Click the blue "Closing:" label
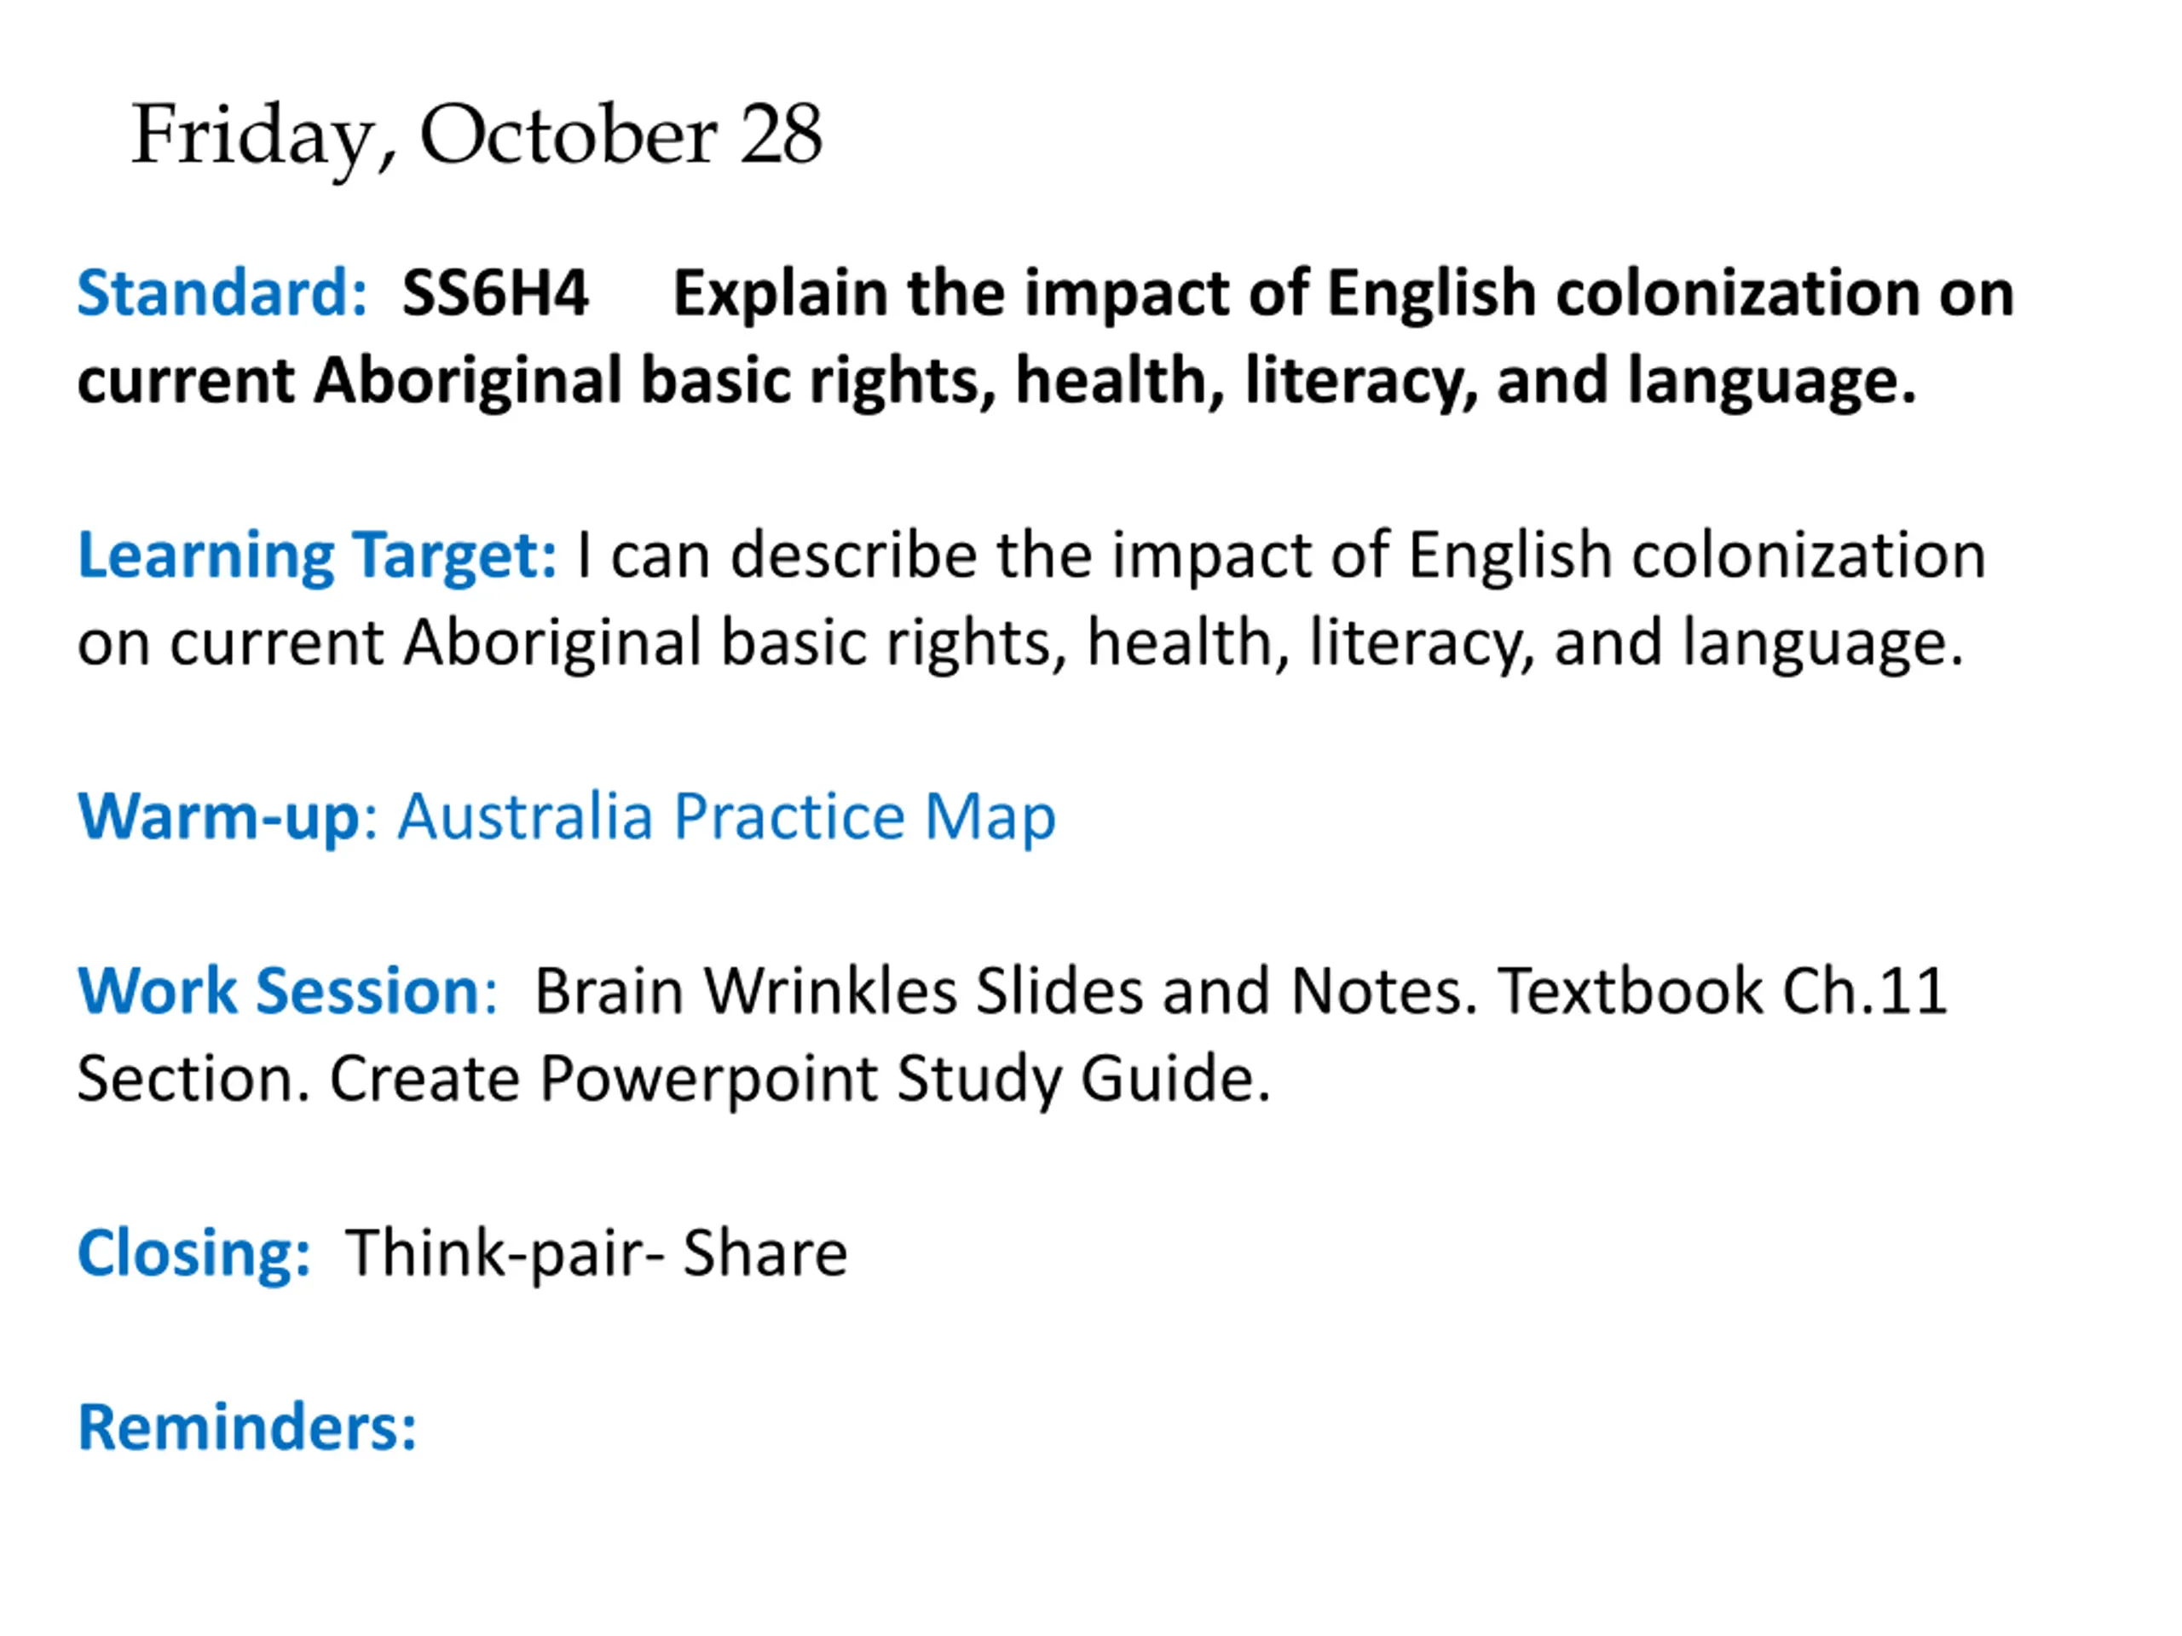 coord(194,1253)
